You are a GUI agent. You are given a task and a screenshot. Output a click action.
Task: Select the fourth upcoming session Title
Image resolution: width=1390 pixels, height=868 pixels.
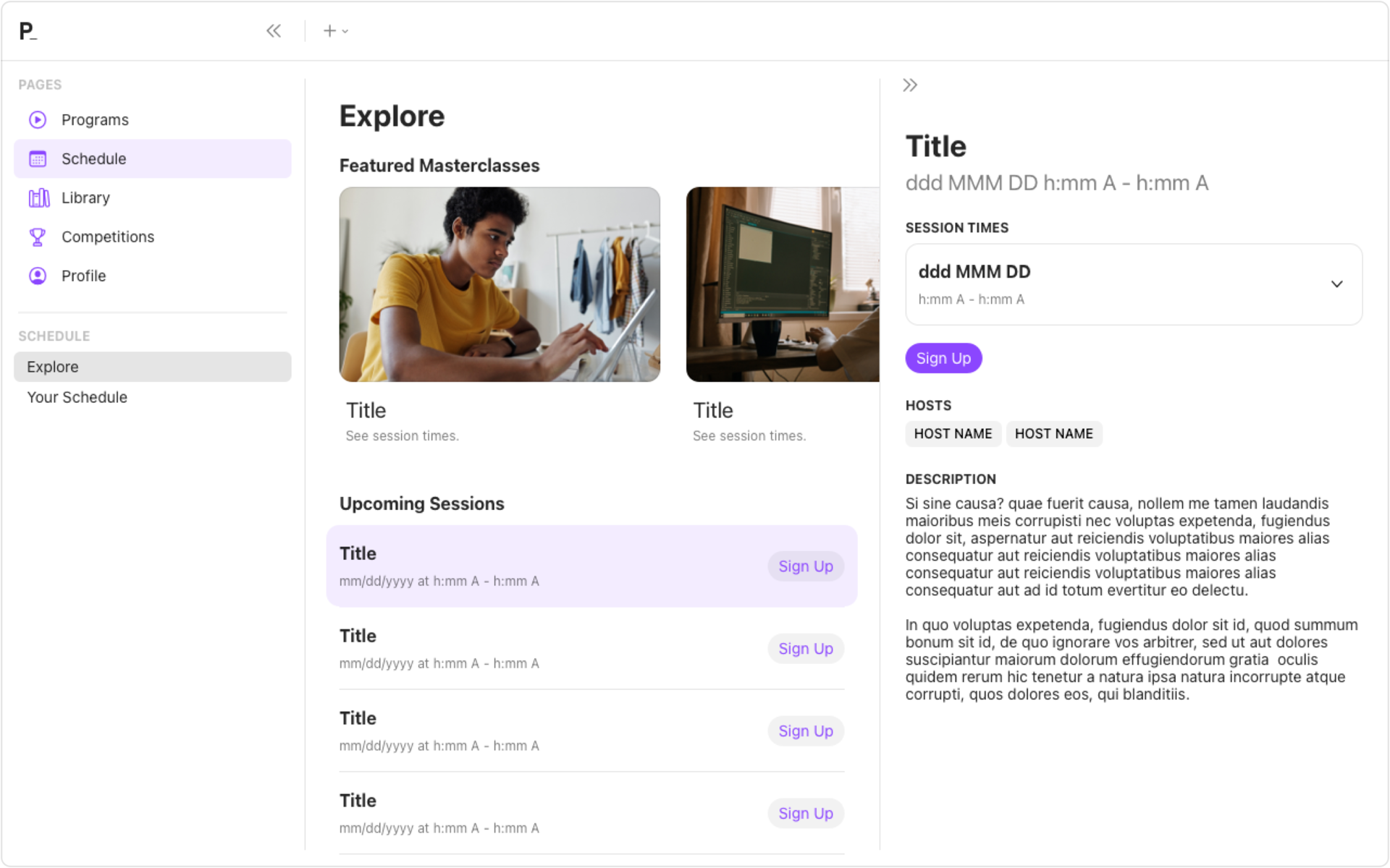coord(358,801)
